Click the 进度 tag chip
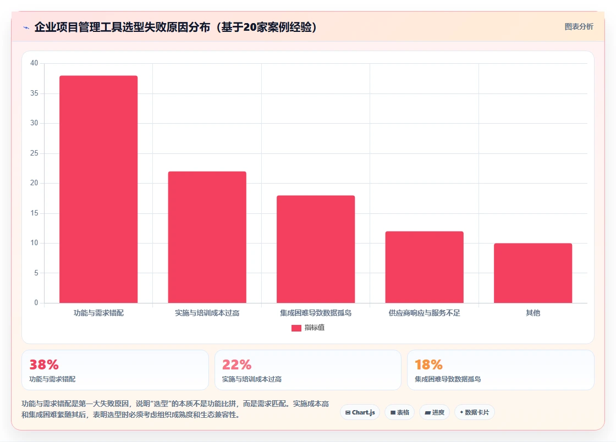616x442 pixels. click(435, 412)
